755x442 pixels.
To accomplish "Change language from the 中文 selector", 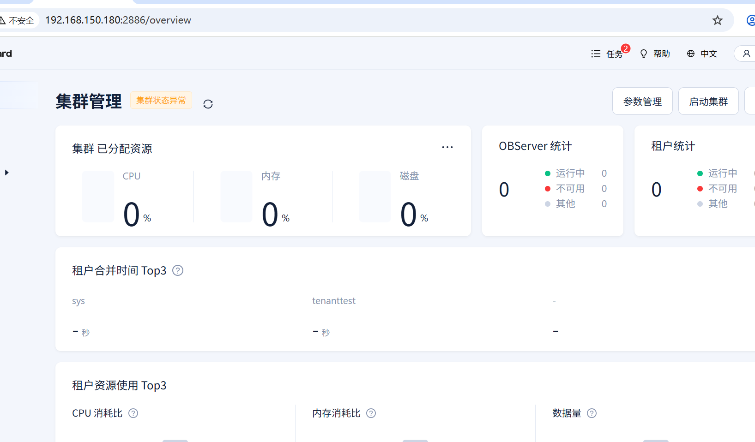I will coord(702,54).
